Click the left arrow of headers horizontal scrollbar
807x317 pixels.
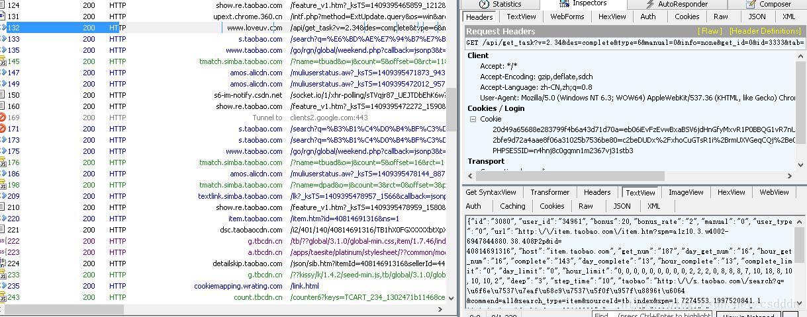[x=471, y=176]
